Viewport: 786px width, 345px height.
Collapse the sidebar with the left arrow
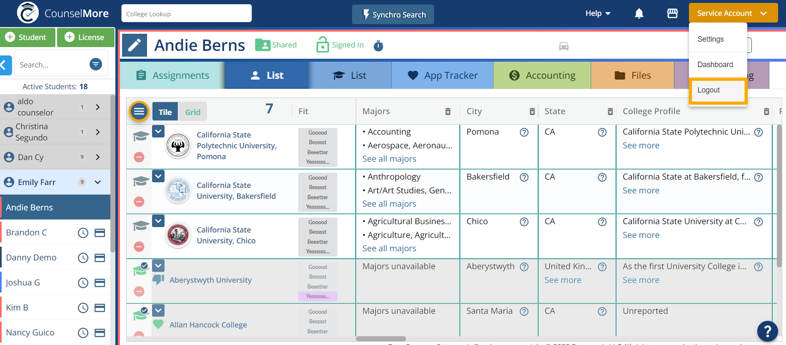[5, 65]
